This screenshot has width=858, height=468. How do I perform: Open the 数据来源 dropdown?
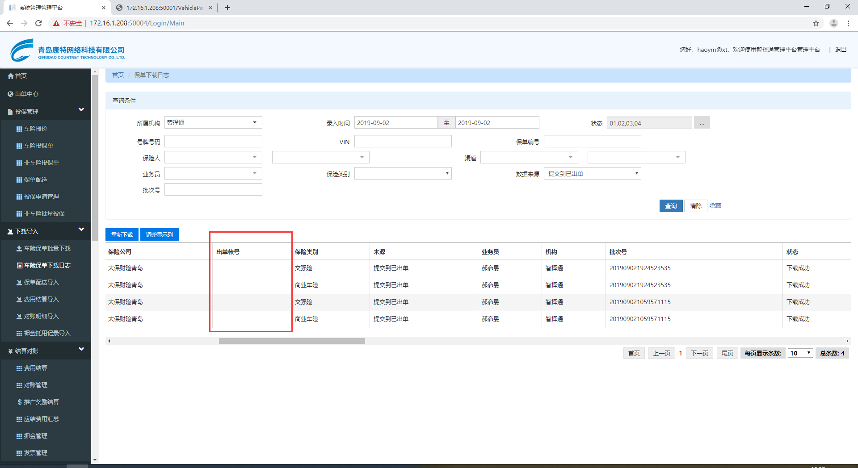coord(592,174)
